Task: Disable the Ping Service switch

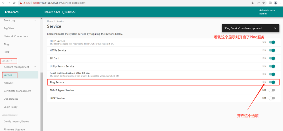Action: point(272,82)
